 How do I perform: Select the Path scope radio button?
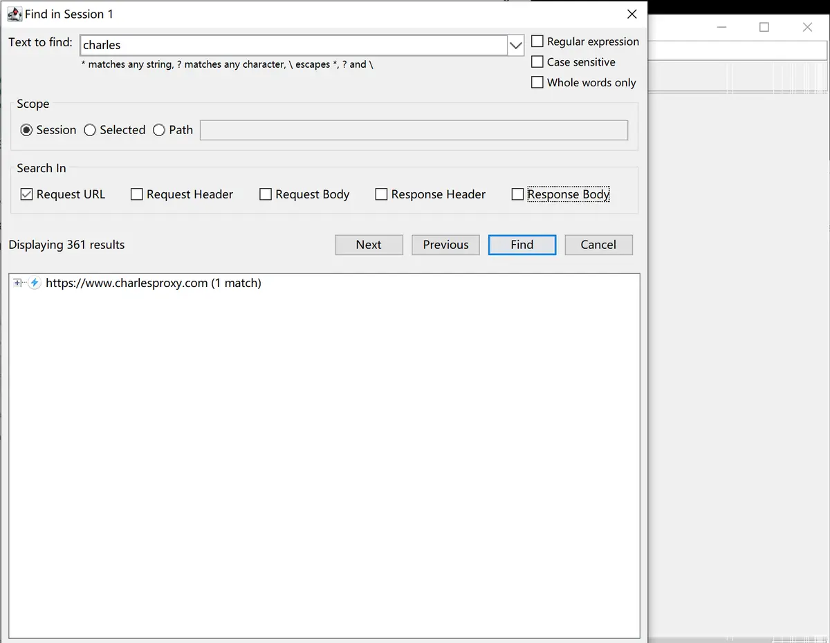pyautogui.click(x=159, y=130)
